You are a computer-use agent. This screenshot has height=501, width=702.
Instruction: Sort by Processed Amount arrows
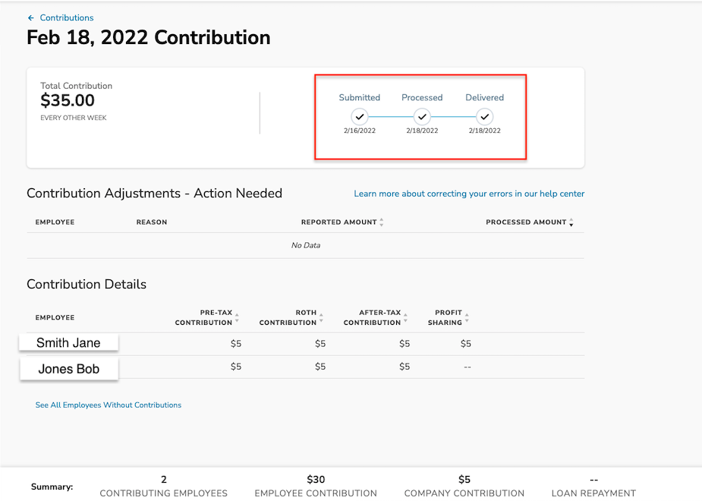pos(571,222)
